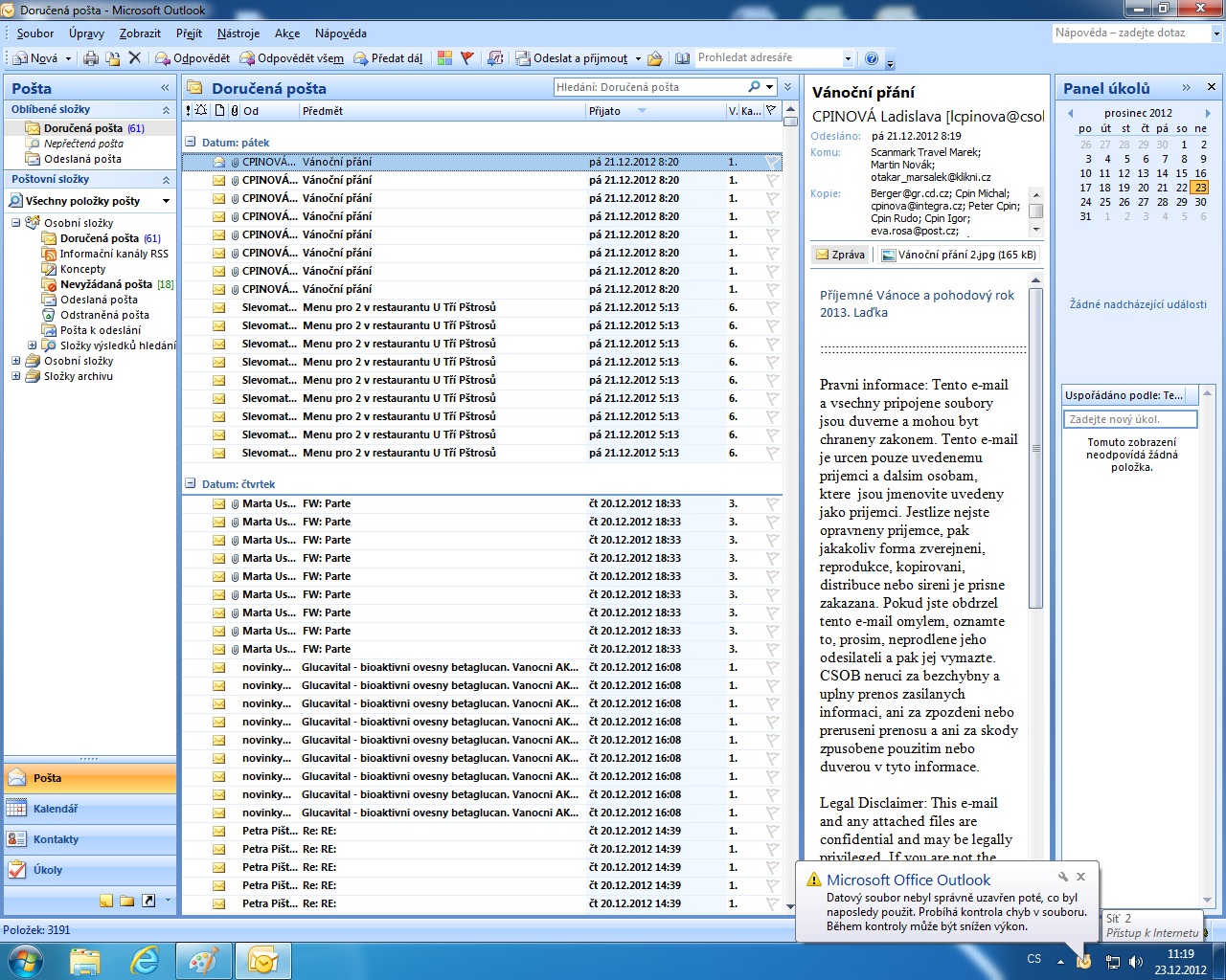
Task: Click the Odpovědět (Reply) toolbar button
Action: [193, 58]
